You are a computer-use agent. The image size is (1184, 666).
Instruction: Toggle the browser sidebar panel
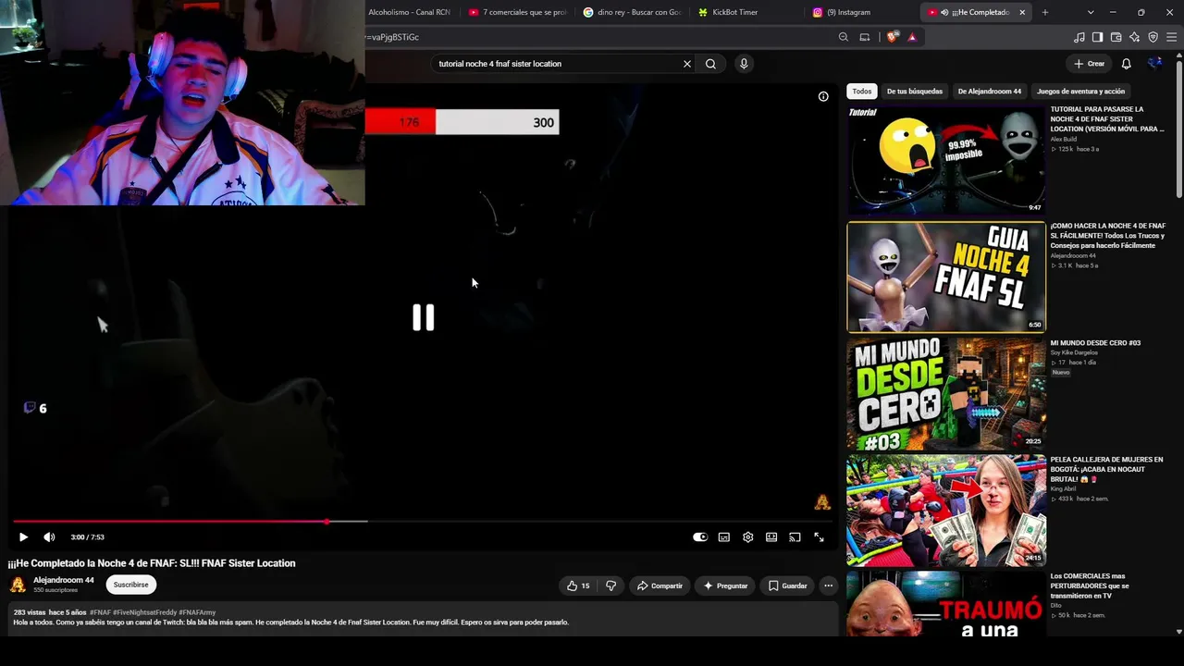pos(1098,37)
